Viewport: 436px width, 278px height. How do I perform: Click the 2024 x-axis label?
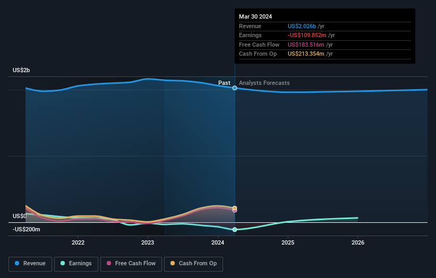[x=218, y=243]
